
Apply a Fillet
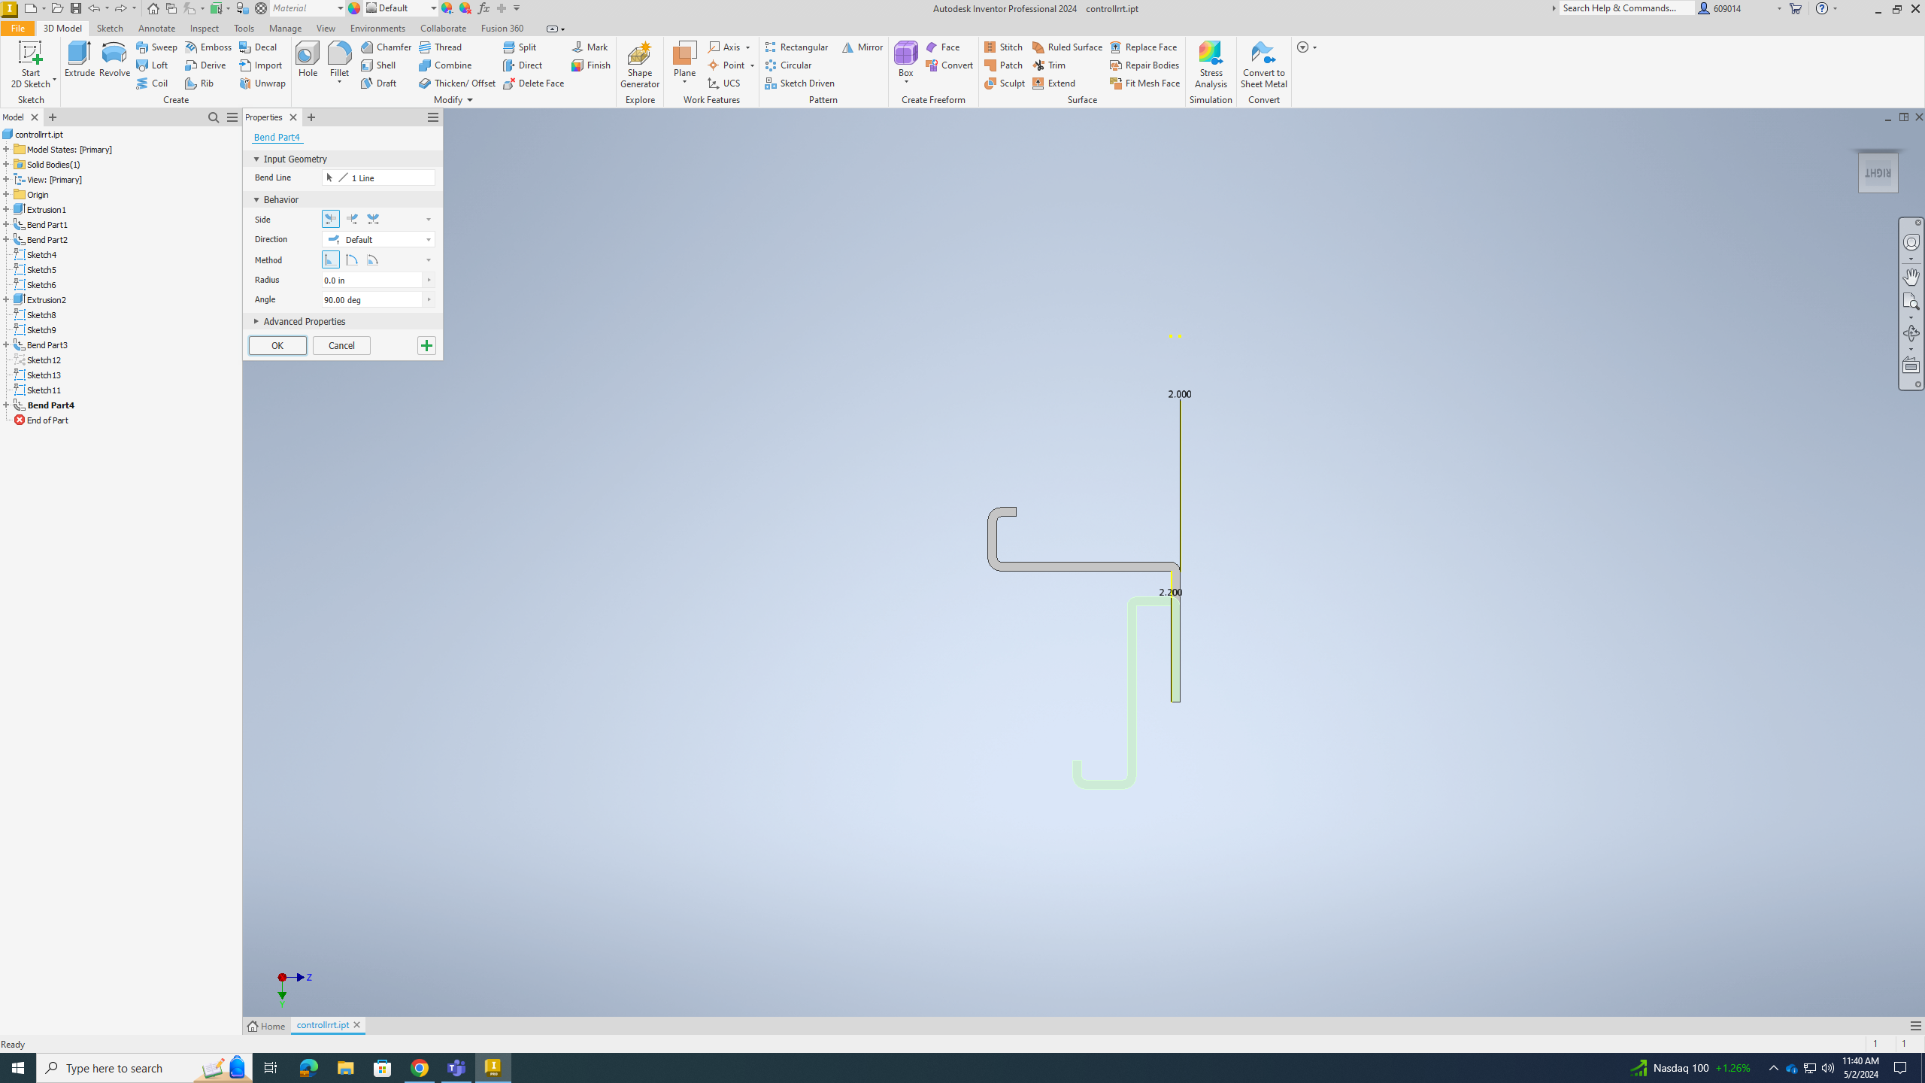[x=339, y=59]
